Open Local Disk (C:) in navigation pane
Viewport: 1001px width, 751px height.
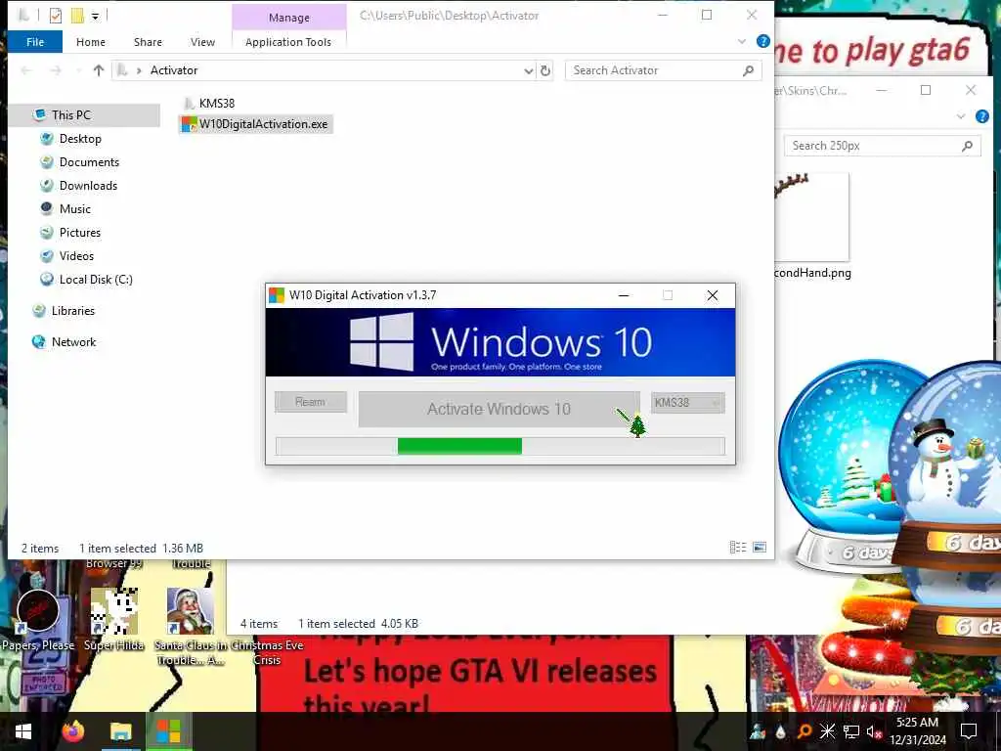(95, 280)
